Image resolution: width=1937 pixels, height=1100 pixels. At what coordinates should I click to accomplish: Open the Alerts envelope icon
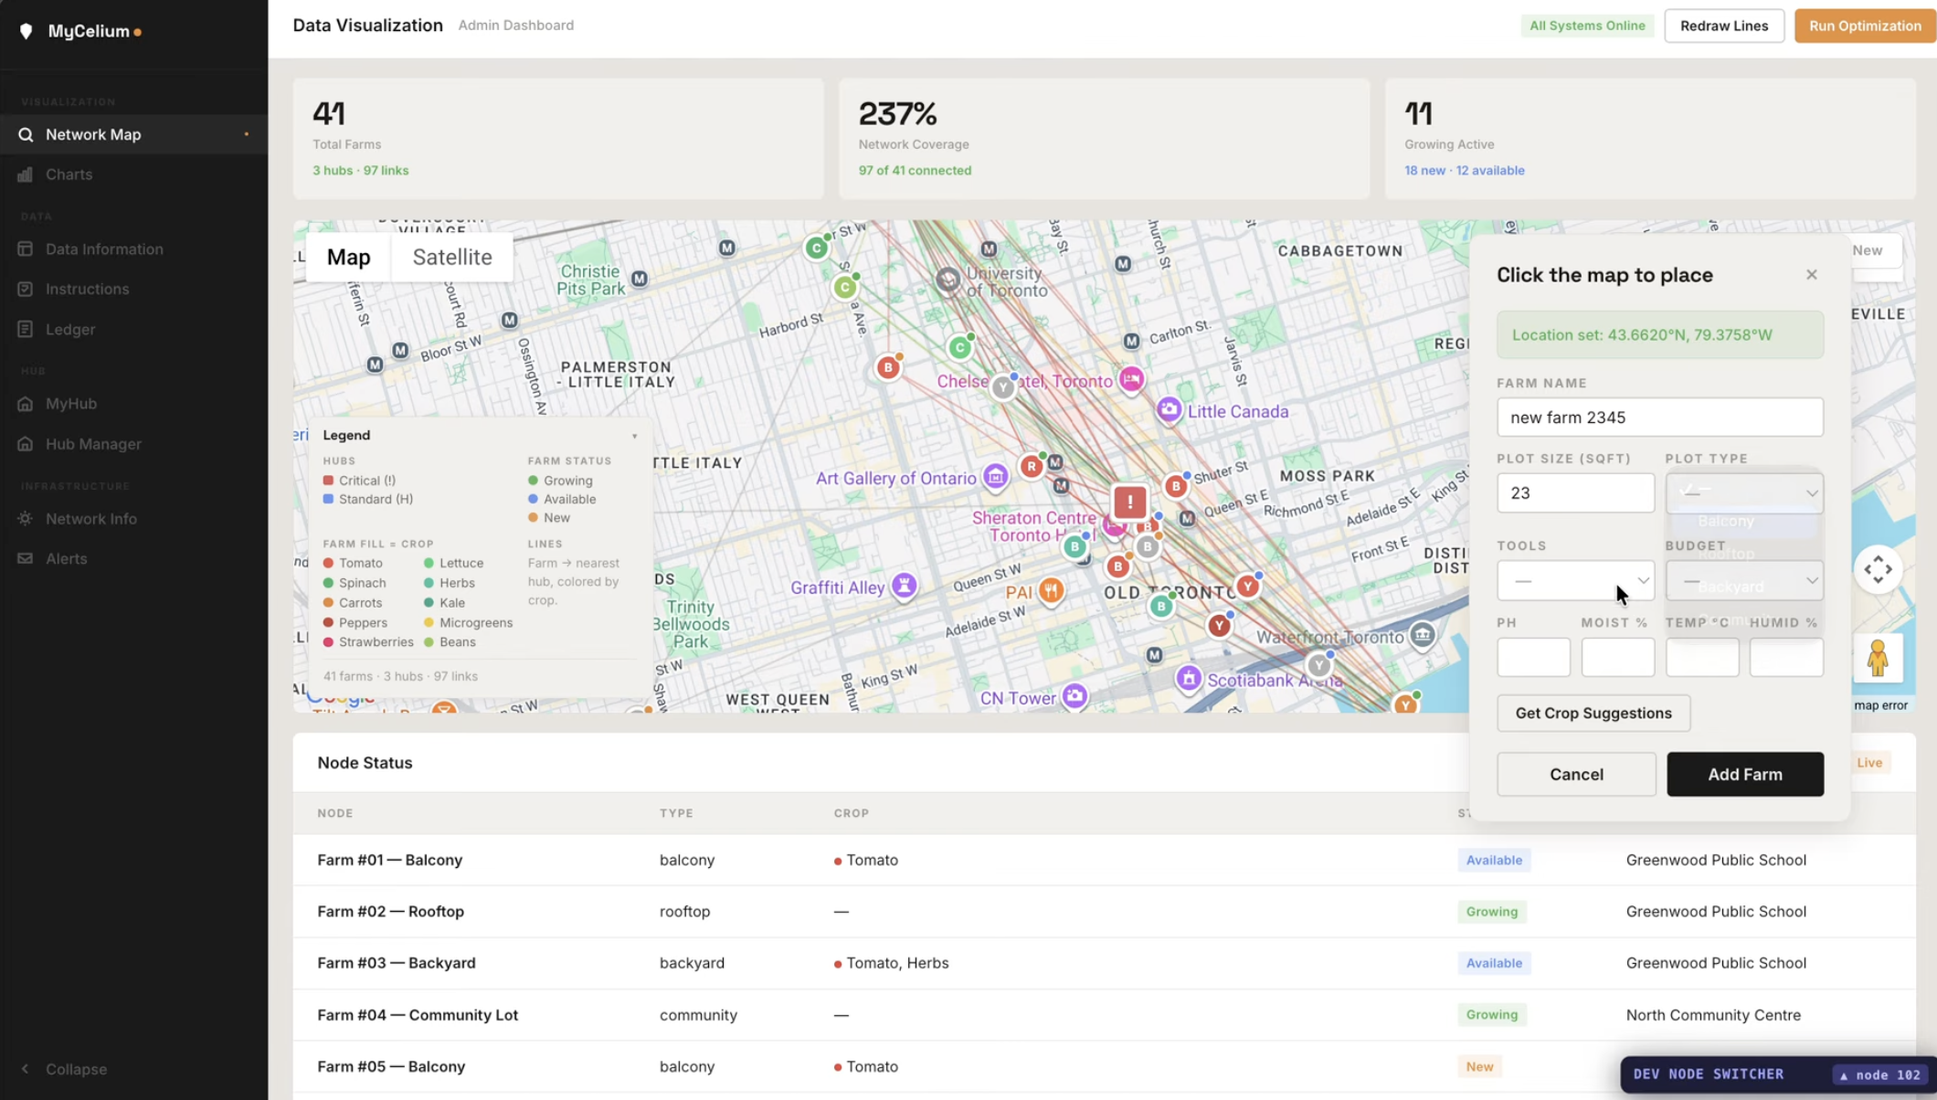click(x=25, y=558)
